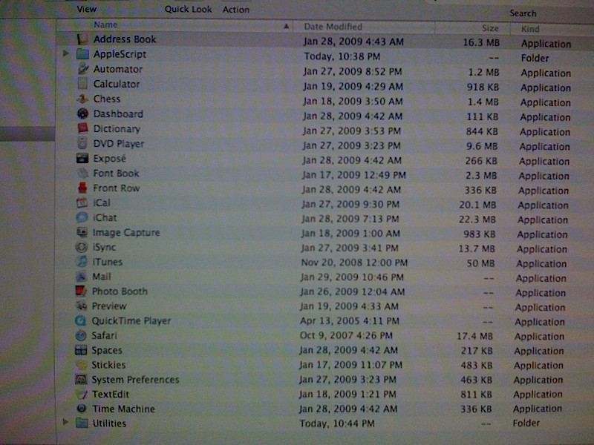Click the '22.3 MB' size value
594x445 pixels.
(x=477, y=220)
